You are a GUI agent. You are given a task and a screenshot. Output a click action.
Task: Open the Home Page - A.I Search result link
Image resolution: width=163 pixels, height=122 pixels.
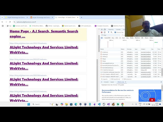pyautogui.click(x=44, y=34)
